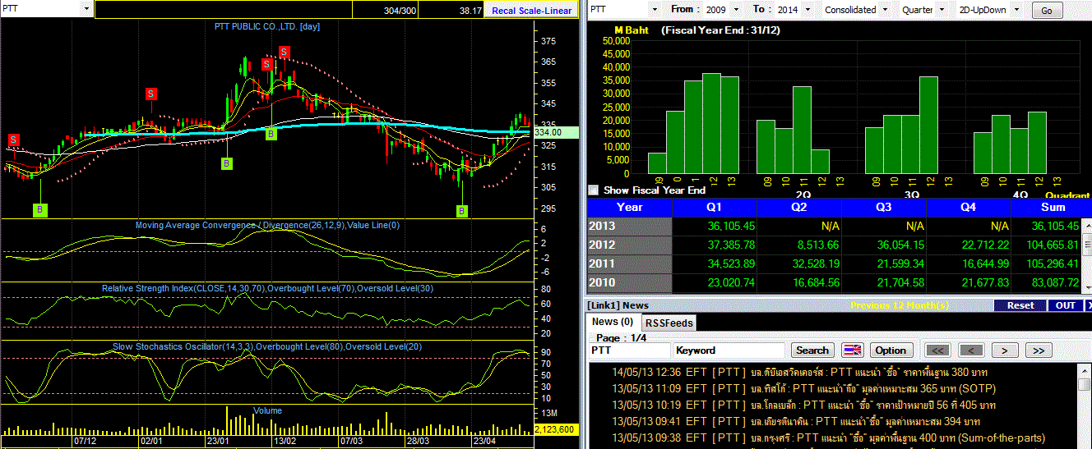Click the Year column header
The image size is (1092, 449).
(x=630, y=207)
